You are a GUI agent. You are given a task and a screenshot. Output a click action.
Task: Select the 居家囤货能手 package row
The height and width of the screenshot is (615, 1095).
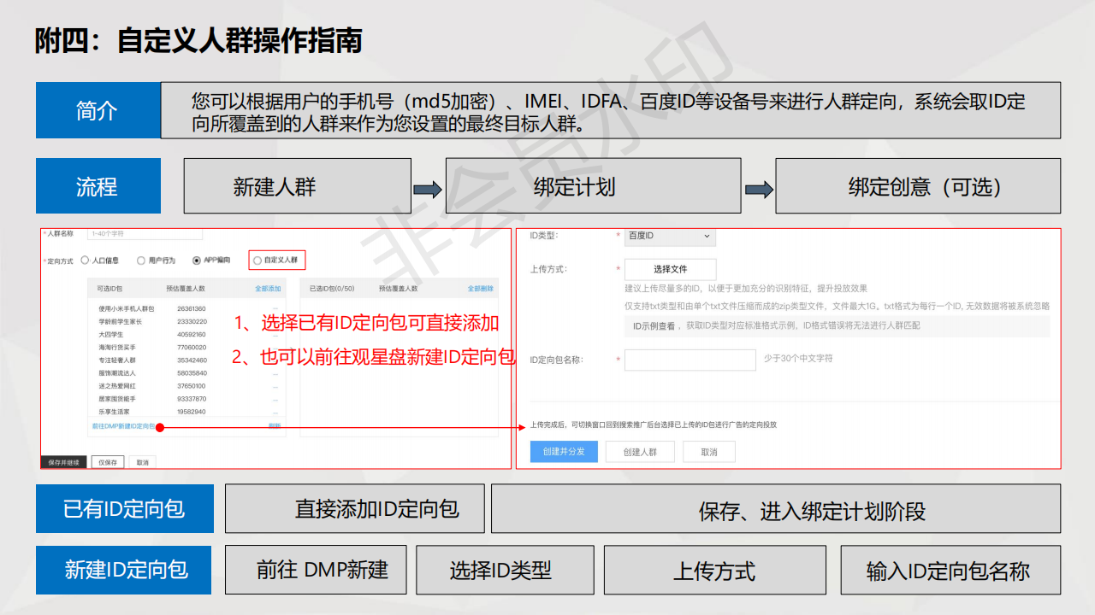[x=186, y=399]
